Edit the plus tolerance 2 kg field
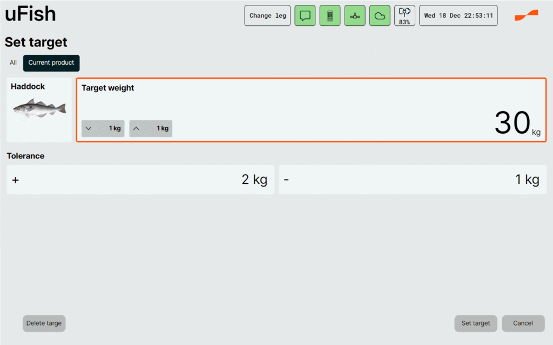Image resolution: width=553 pixels, height=345 pixels. click(x=140, y=180)
